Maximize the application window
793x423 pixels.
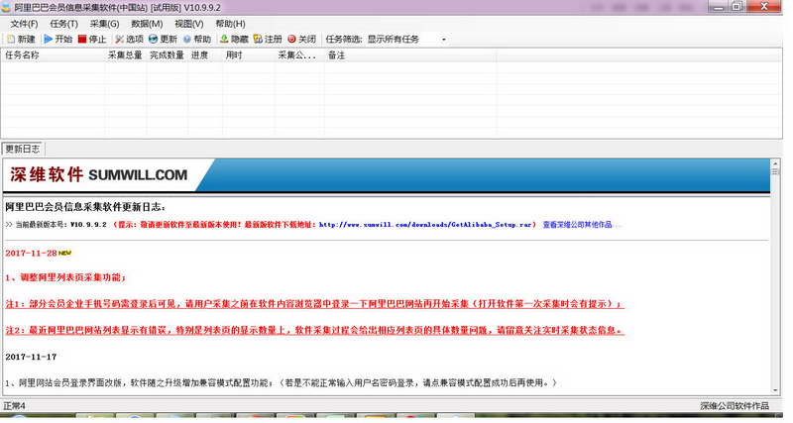736,7
